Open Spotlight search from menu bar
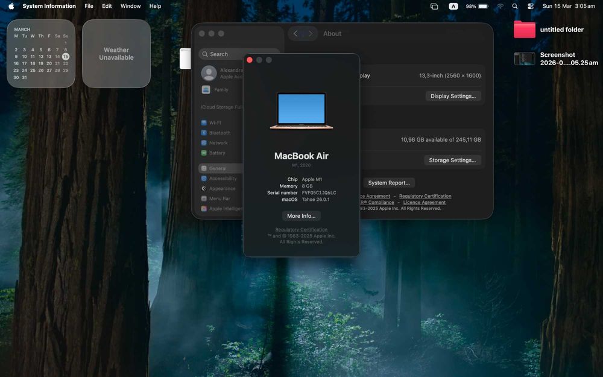 [515, 6]
